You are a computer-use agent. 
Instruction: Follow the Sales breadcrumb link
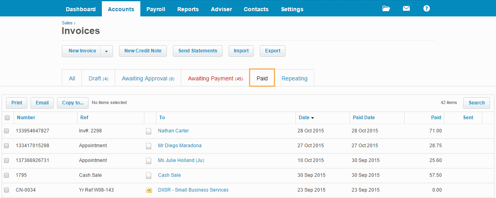click(67, 23)
